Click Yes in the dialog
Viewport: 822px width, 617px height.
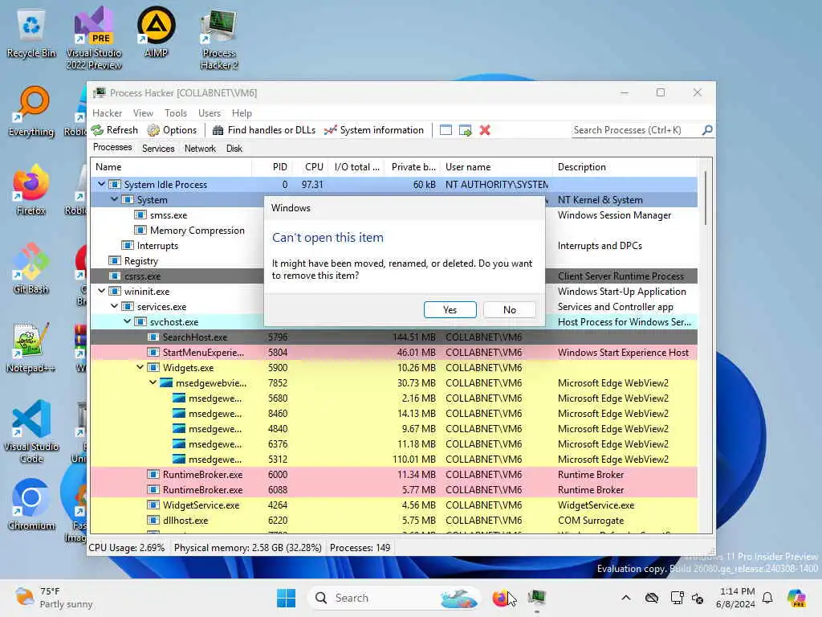450,309
